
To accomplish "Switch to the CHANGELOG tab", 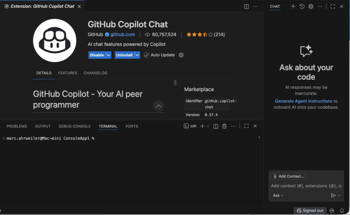I will pos(95,73).
